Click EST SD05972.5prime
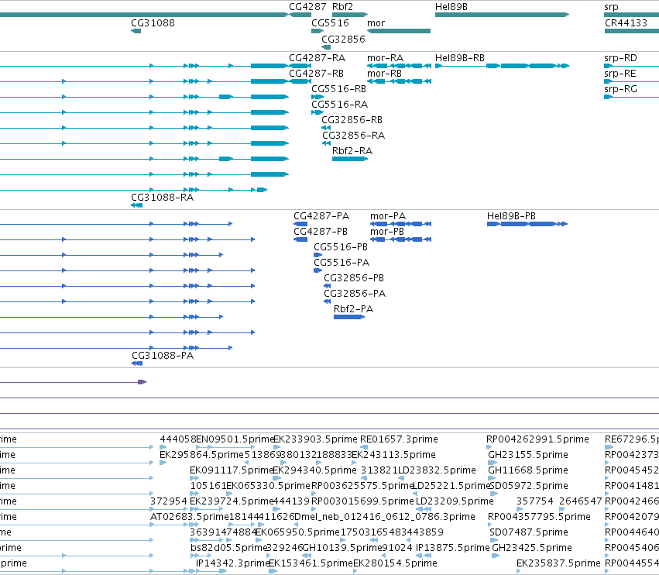659x575 pixels. coord(529,485)
